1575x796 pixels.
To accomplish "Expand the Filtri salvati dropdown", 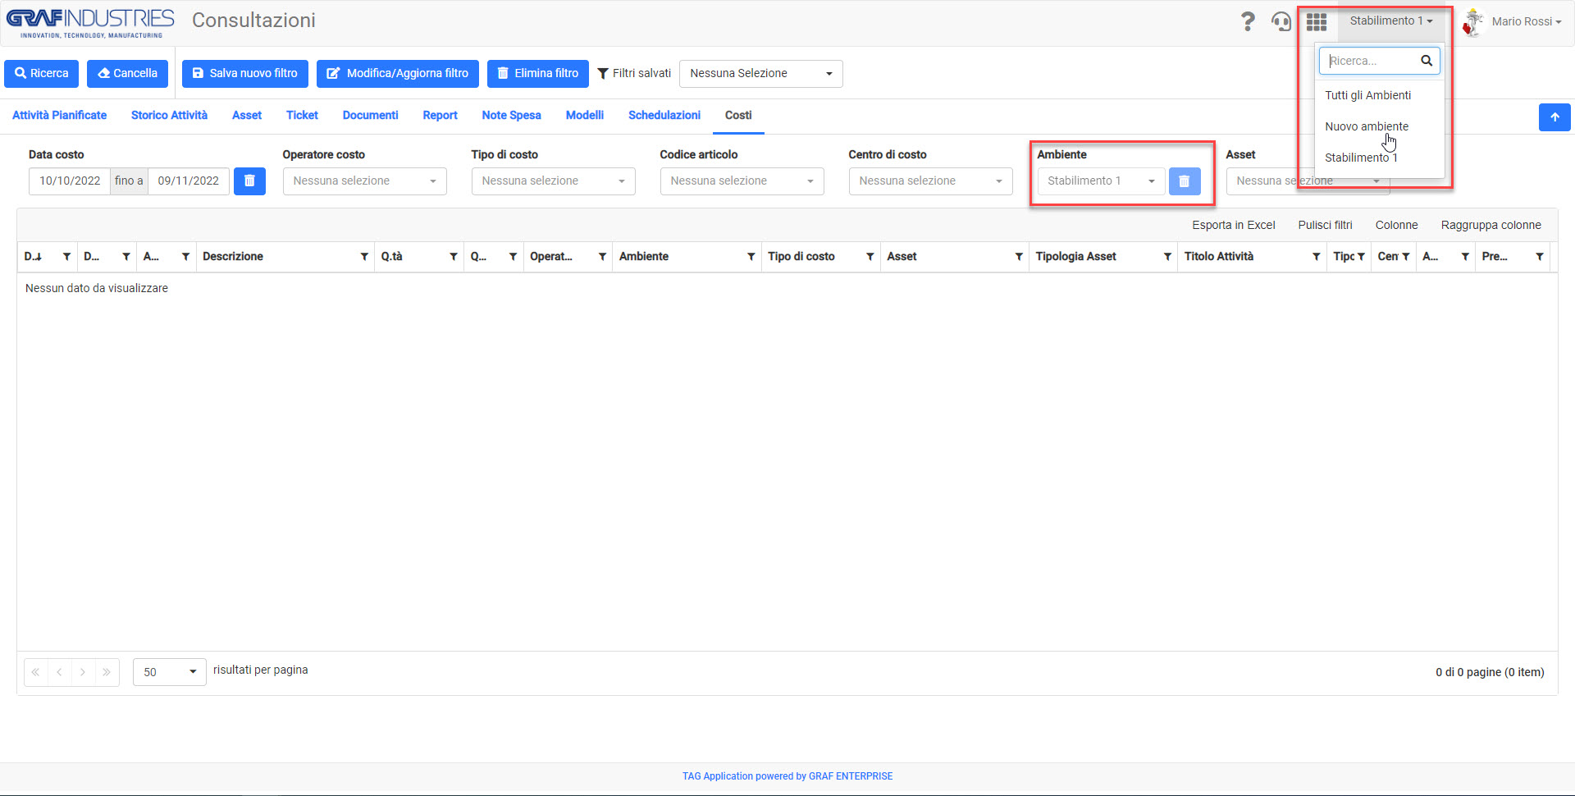I will 760,73.
